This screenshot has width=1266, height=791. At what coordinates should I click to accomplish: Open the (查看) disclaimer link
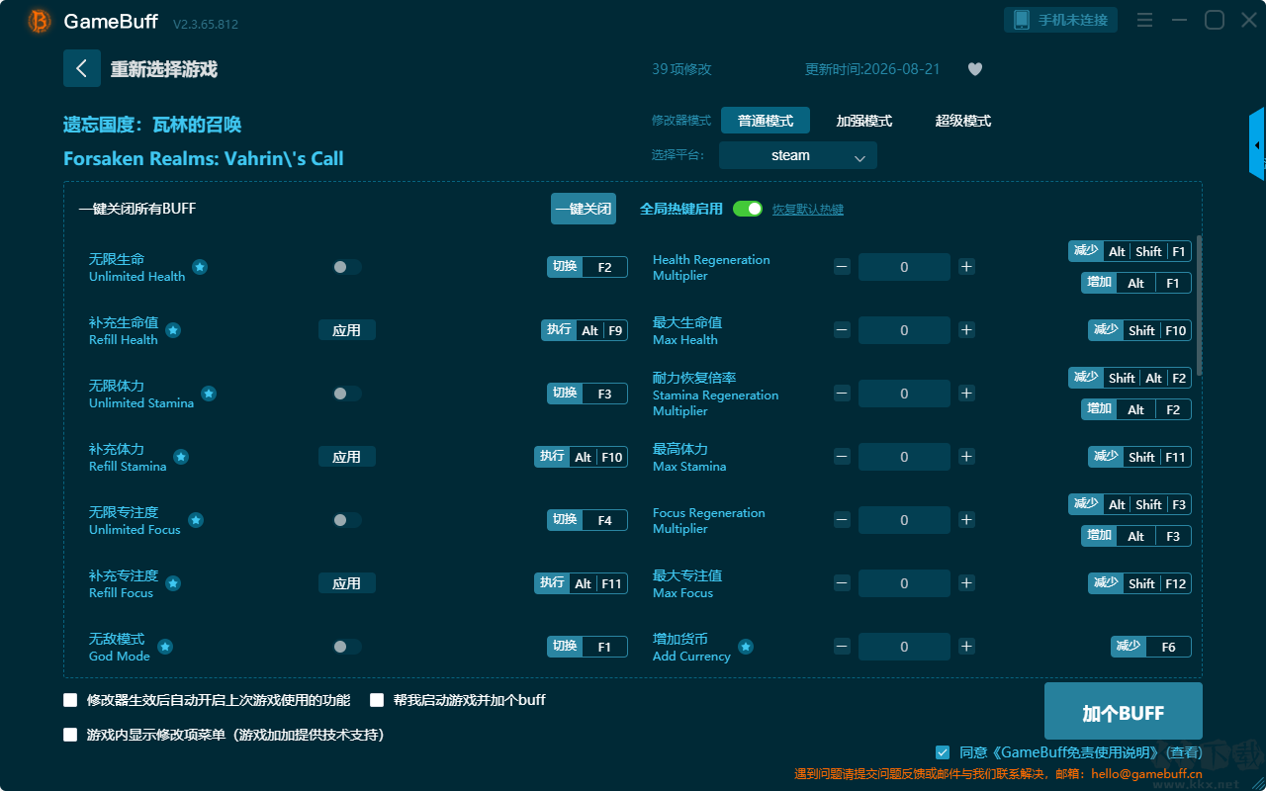click(x=1183, y=753)
